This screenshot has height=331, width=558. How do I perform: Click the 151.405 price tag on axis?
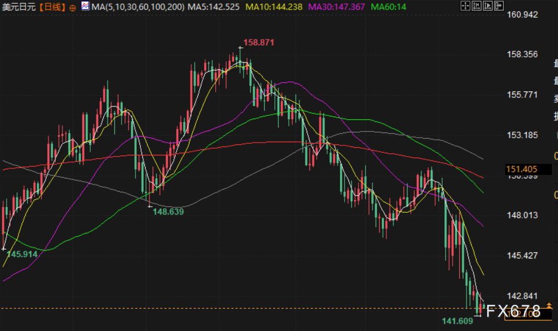tap(521, 169)
